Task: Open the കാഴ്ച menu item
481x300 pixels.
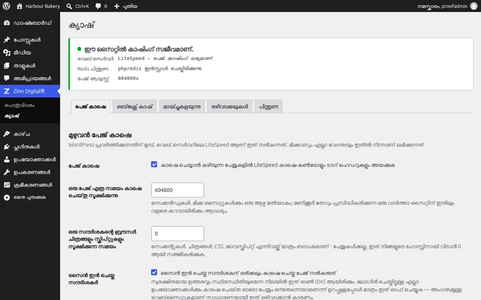Action: pos(30,134)
